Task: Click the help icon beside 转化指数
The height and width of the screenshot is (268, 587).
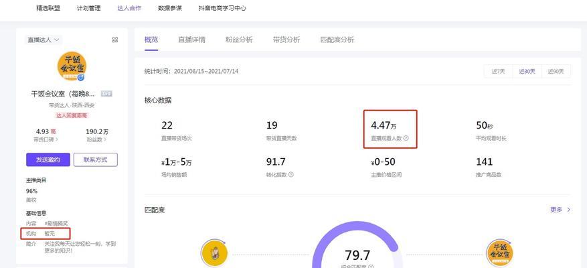Action: coord(291,174)
